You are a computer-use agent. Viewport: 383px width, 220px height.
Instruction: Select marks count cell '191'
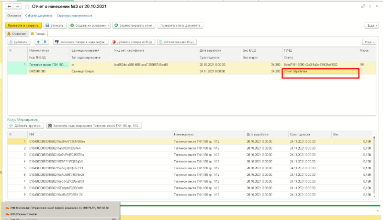[367, 65]
